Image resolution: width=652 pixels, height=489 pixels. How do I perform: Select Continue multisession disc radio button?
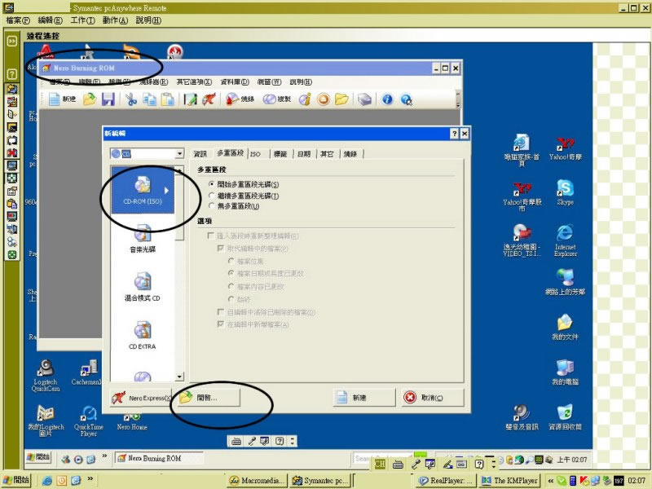212,196
